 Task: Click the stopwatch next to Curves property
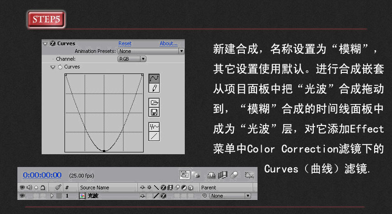[x=60, y=67]
